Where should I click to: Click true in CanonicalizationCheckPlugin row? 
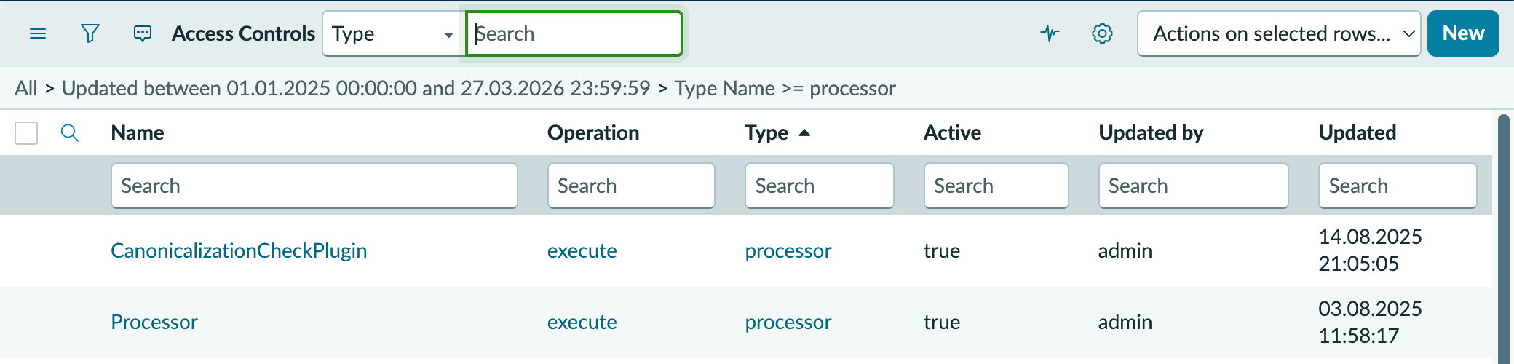click(942, 250)
